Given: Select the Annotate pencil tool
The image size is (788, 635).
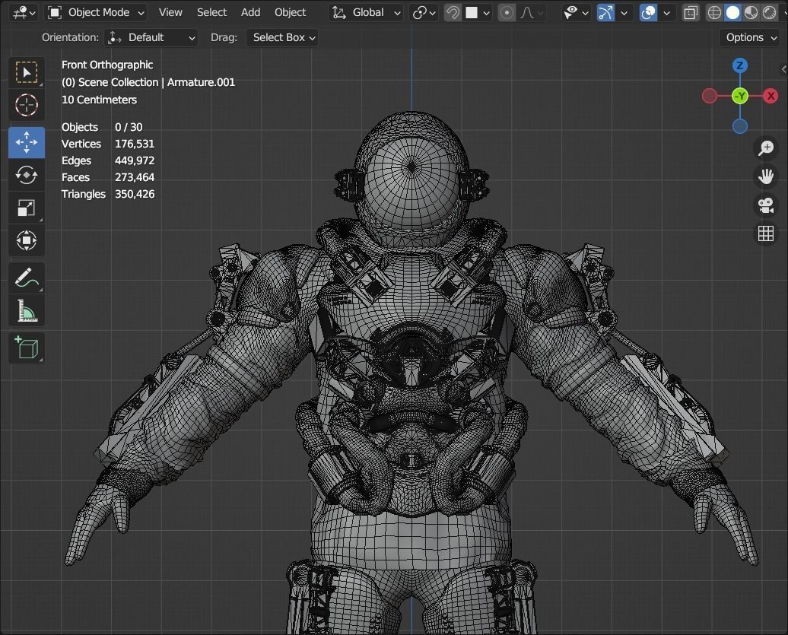Looking at the screenshot, I should coord(27,278).
